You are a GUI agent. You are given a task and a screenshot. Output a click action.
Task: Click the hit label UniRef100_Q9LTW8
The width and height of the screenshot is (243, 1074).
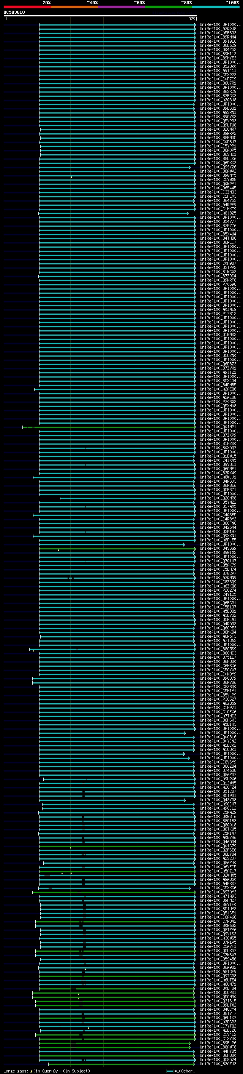pyautogui.click(x=218, y=125)
